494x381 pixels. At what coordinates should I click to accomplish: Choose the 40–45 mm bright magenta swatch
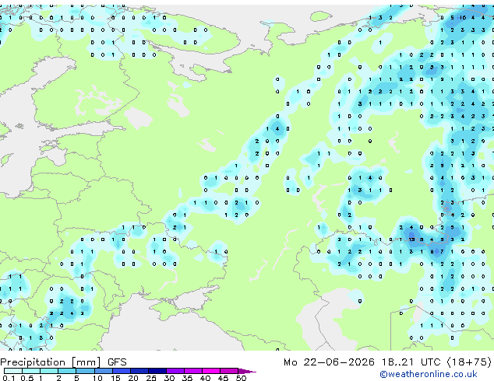[x=211, y=371]
